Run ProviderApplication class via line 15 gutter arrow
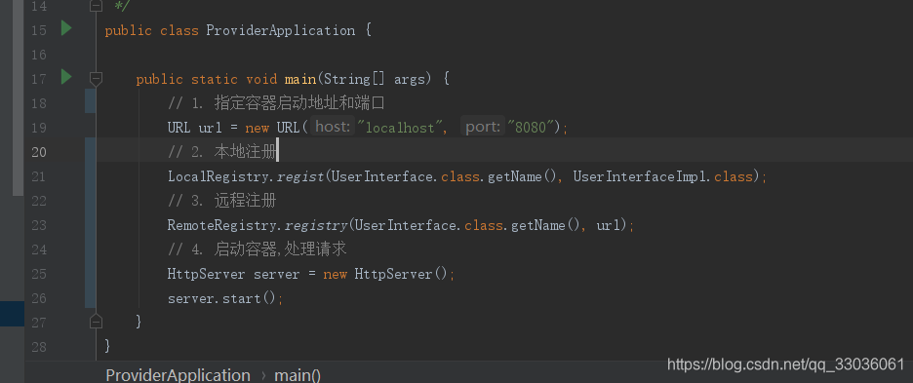This screenshot has height=383, width=913. click(x=66, y=28)
